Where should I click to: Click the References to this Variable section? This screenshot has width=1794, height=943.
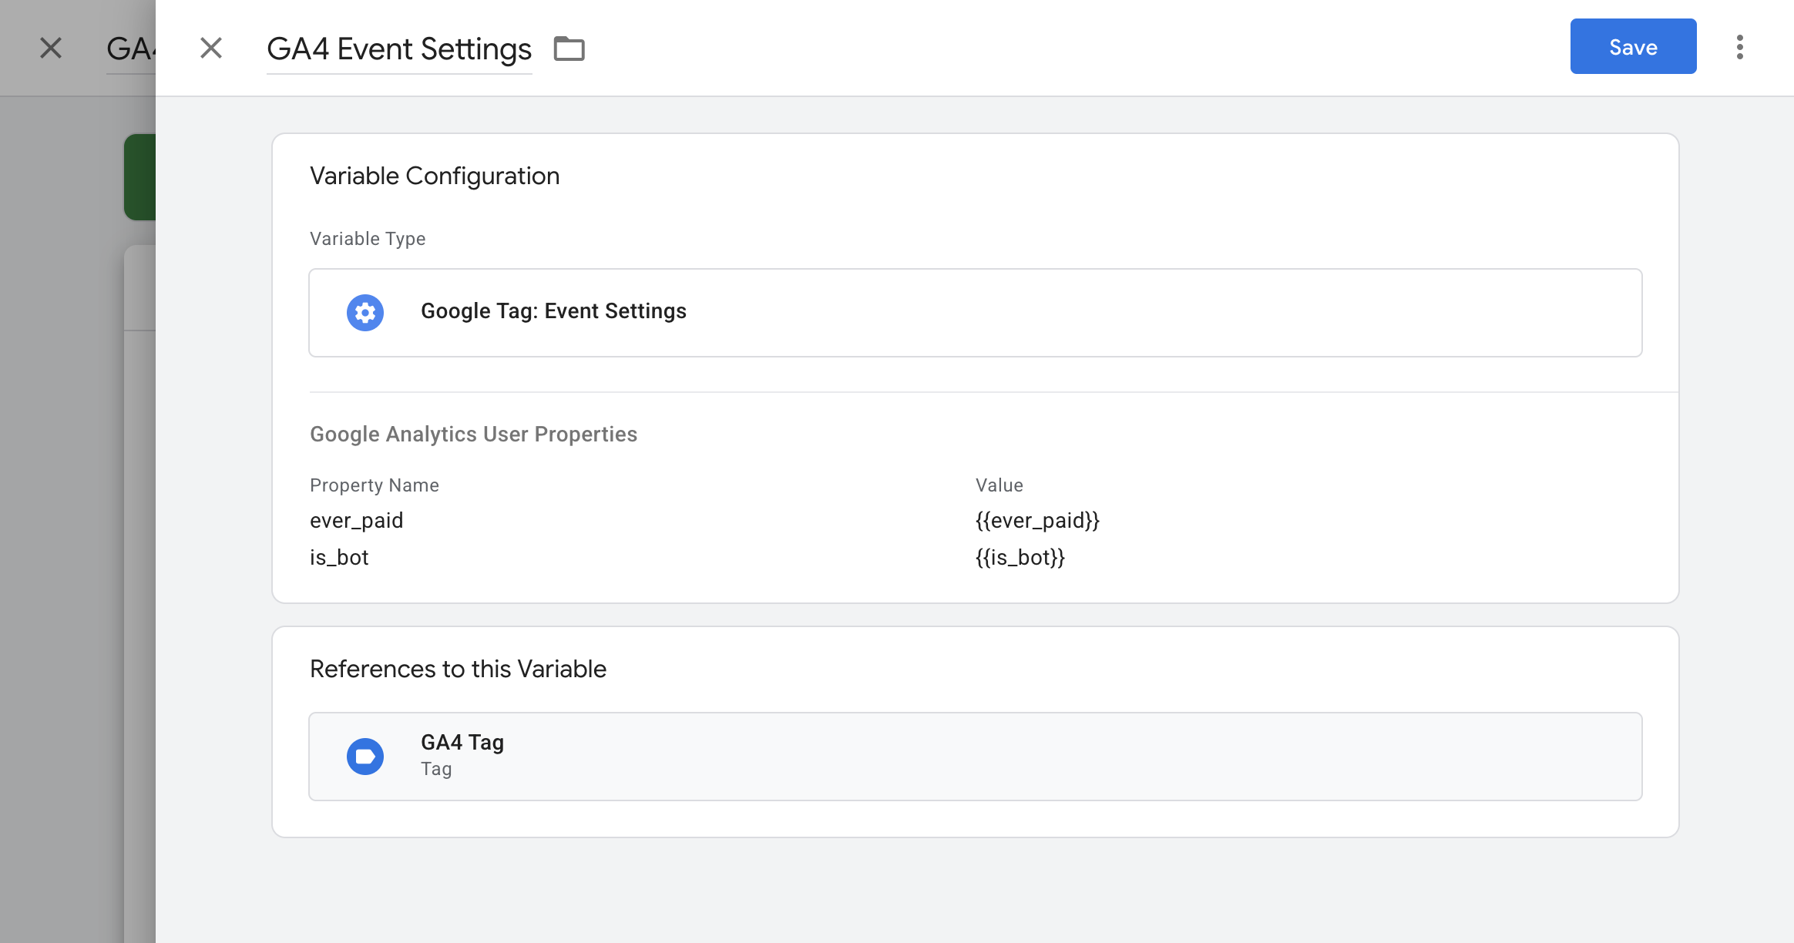(x=458, y=668)
